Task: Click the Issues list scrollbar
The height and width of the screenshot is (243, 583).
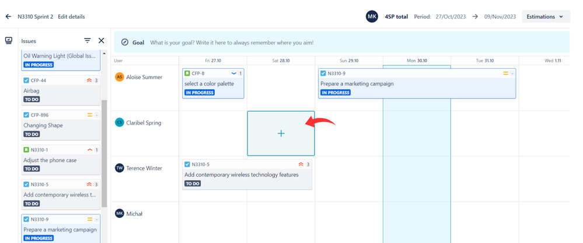Action: (x=104, y=153)
